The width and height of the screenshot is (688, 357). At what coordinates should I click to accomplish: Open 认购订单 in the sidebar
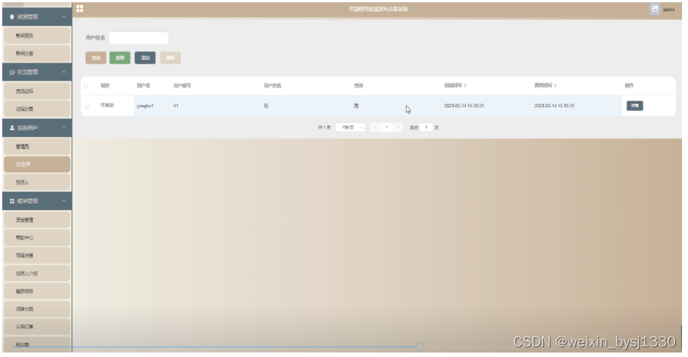(x=37, y=327)
